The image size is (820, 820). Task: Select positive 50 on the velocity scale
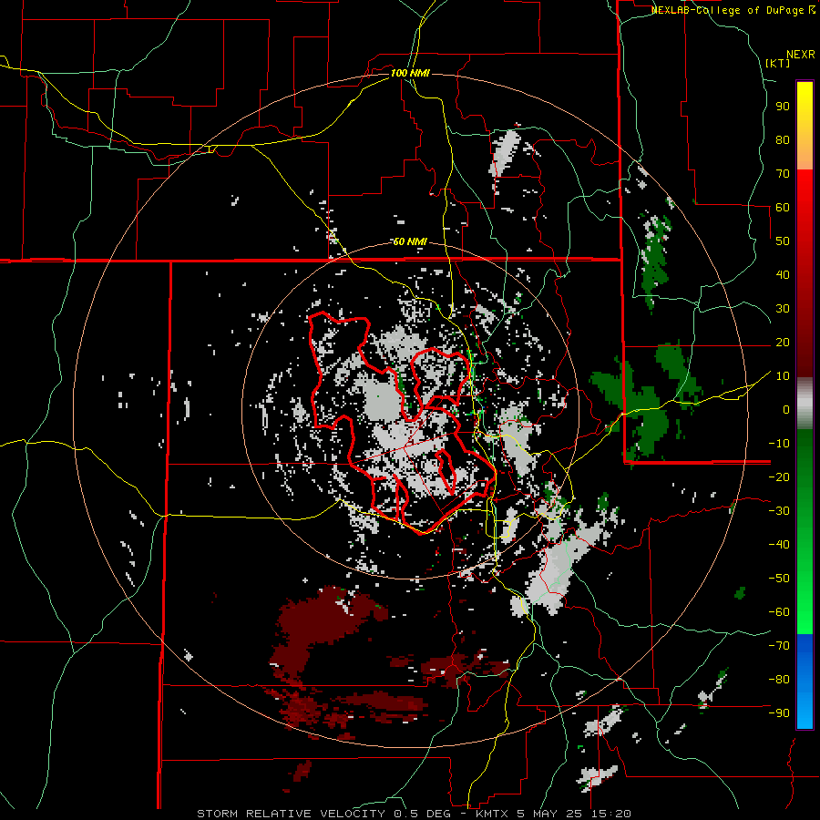(x=783, y=241)
